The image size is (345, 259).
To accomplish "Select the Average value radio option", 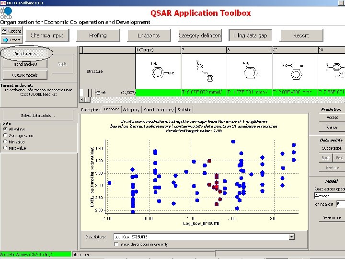I will (5, 135).
